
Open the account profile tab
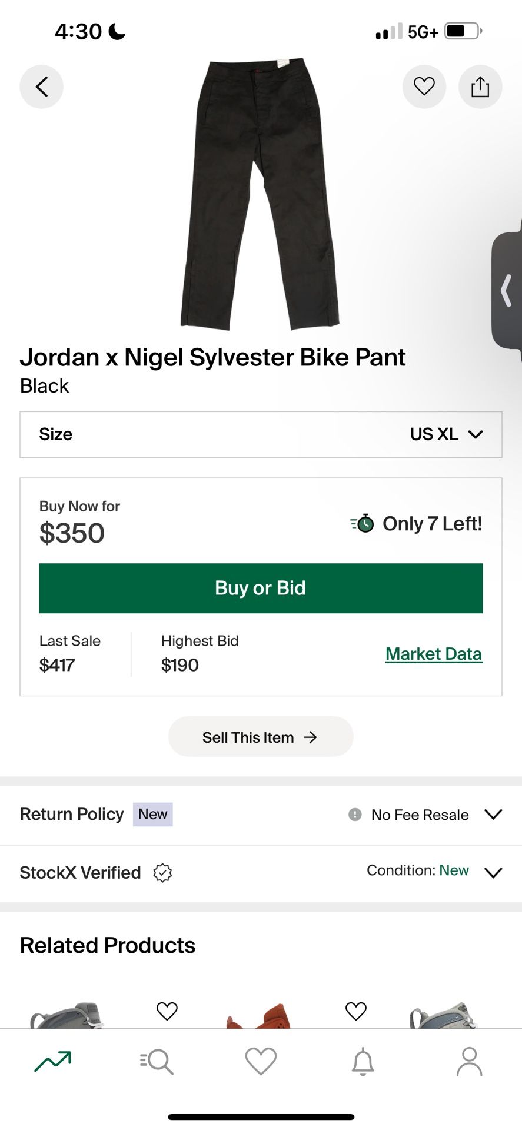click(469, 1061)
